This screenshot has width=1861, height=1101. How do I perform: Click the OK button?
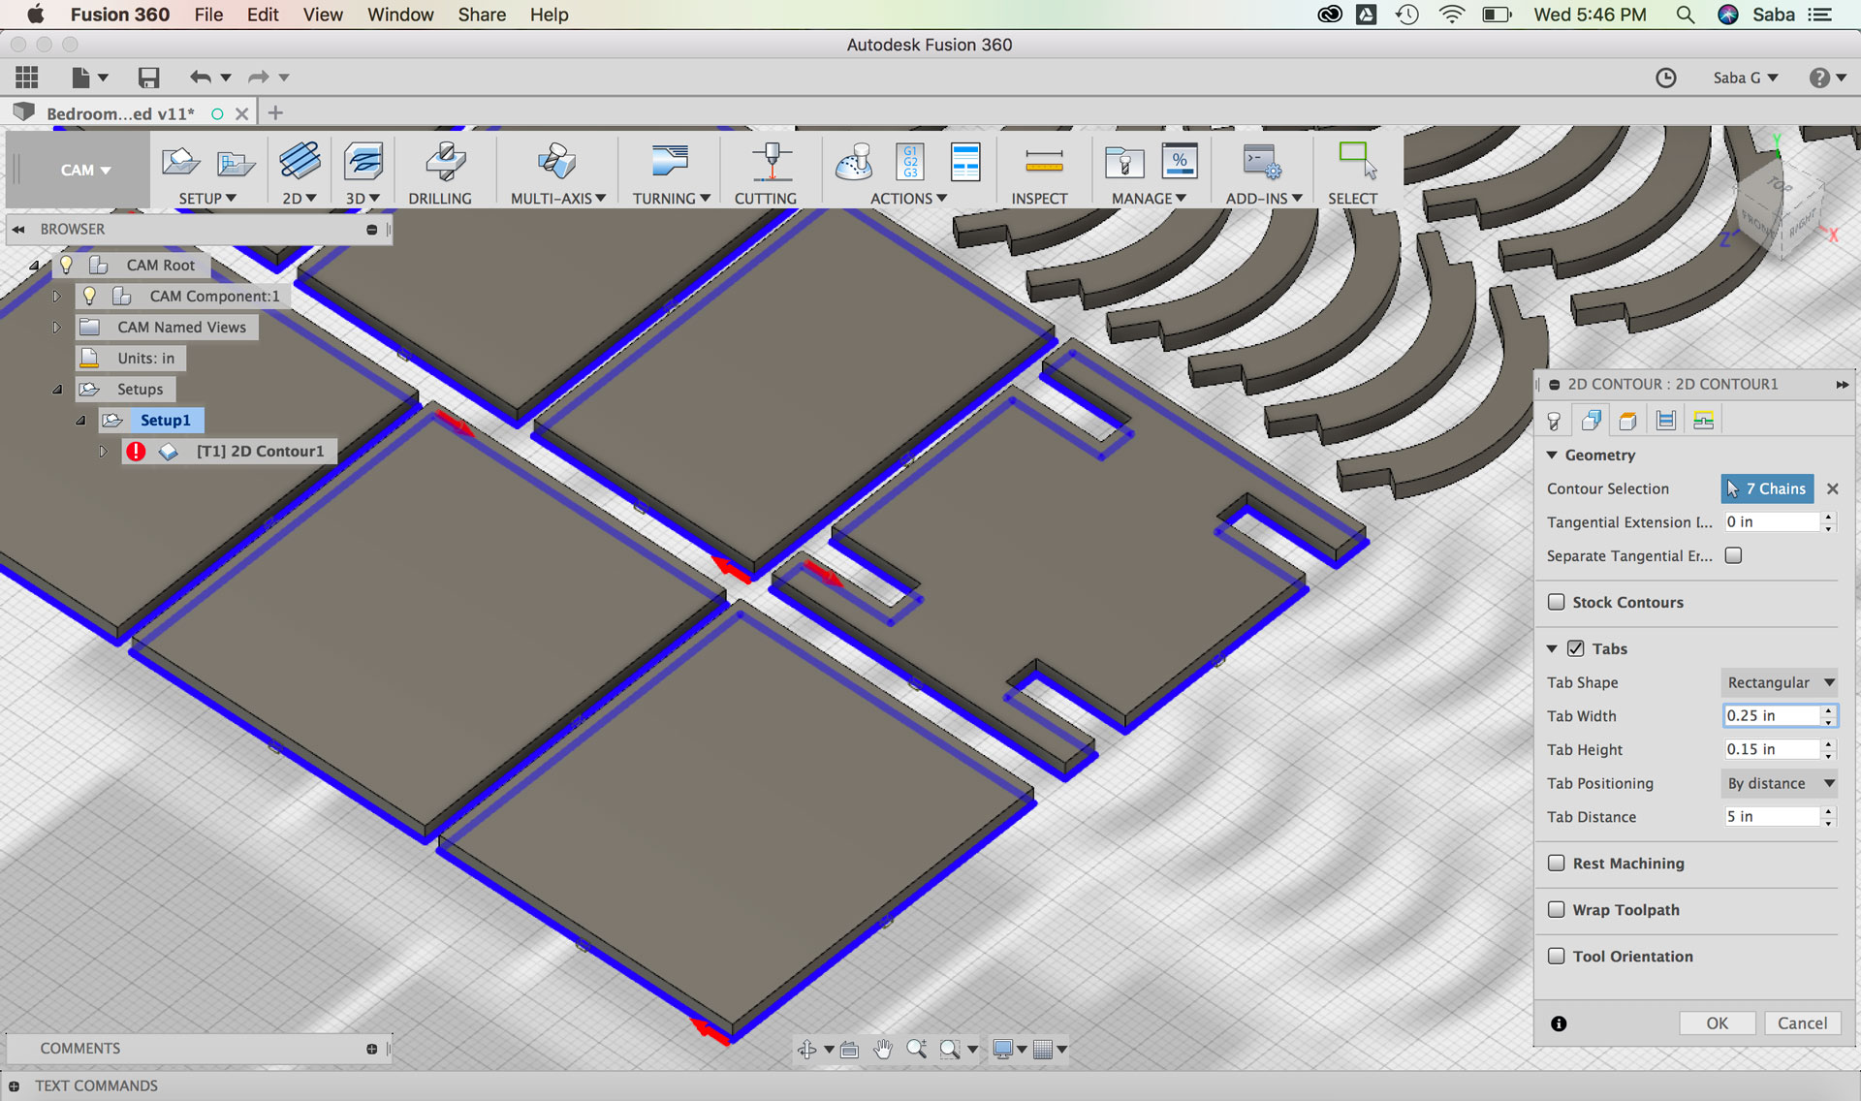tap(1717, 1023)
